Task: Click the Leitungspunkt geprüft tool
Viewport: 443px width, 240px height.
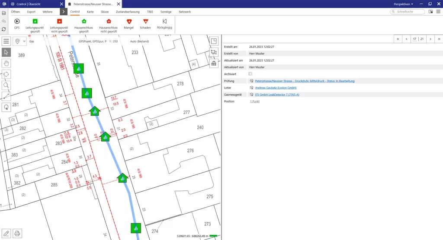Action: click(x=35, y=23)
